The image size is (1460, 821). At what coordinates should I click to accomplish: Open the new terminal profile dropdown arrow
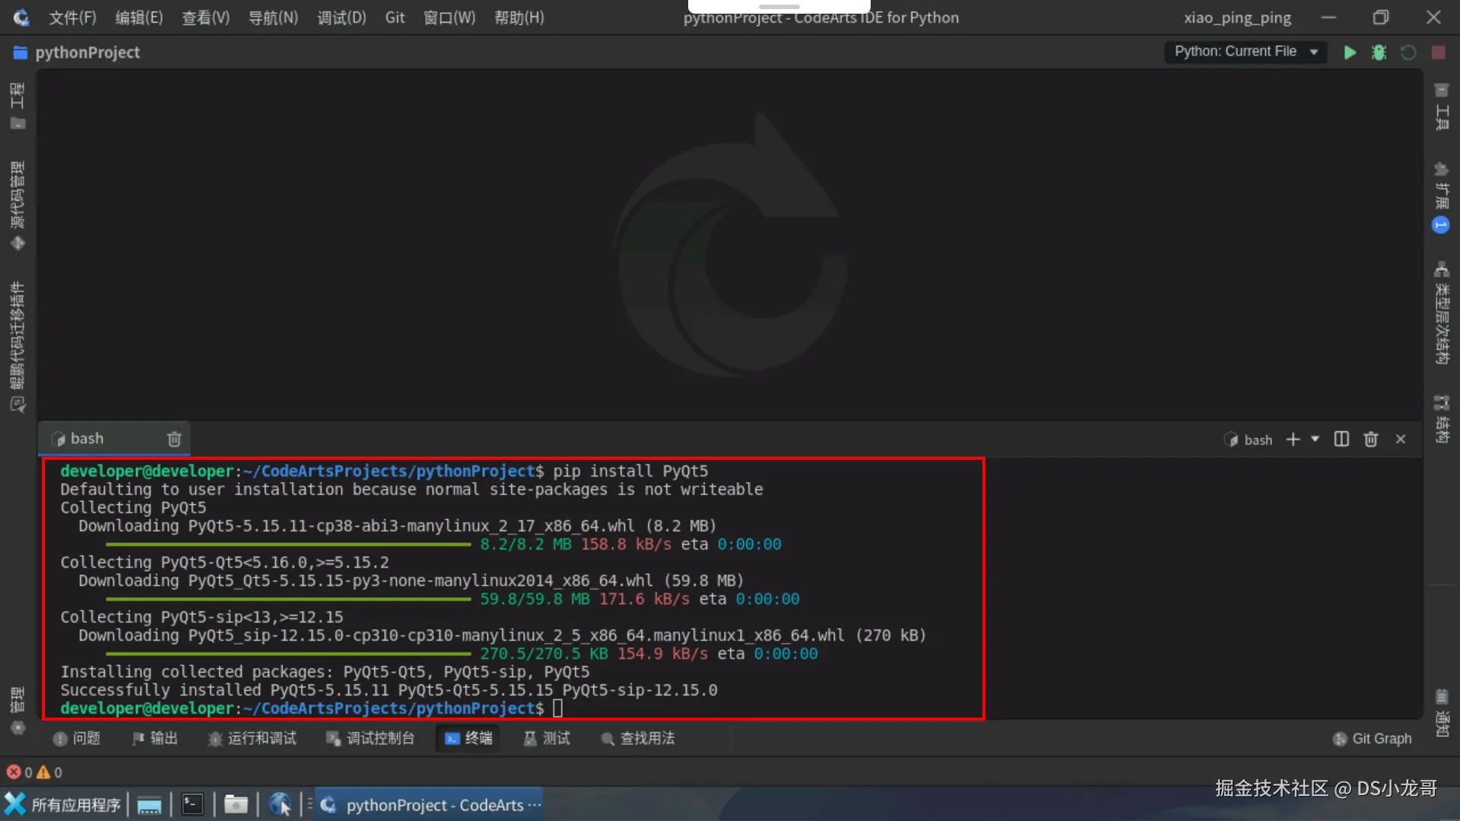(1315, 439)
